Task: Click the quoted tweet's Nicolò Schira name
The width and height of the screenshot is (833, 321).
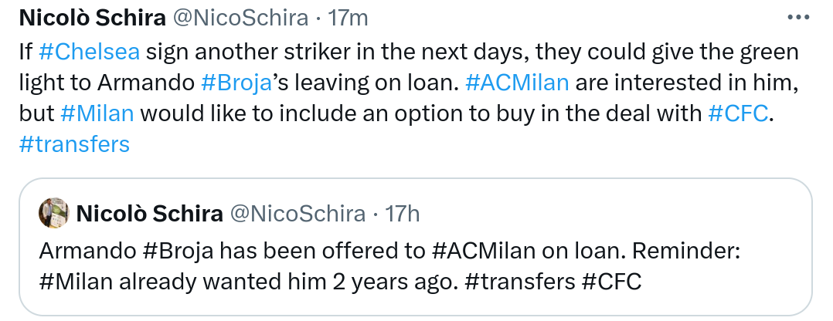Action: [x=149, y=214]
